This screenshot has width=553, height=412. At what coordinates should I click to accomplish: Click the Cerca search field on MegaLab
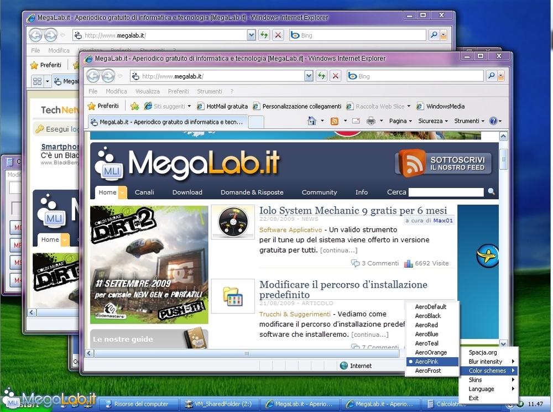coord(446,192)
